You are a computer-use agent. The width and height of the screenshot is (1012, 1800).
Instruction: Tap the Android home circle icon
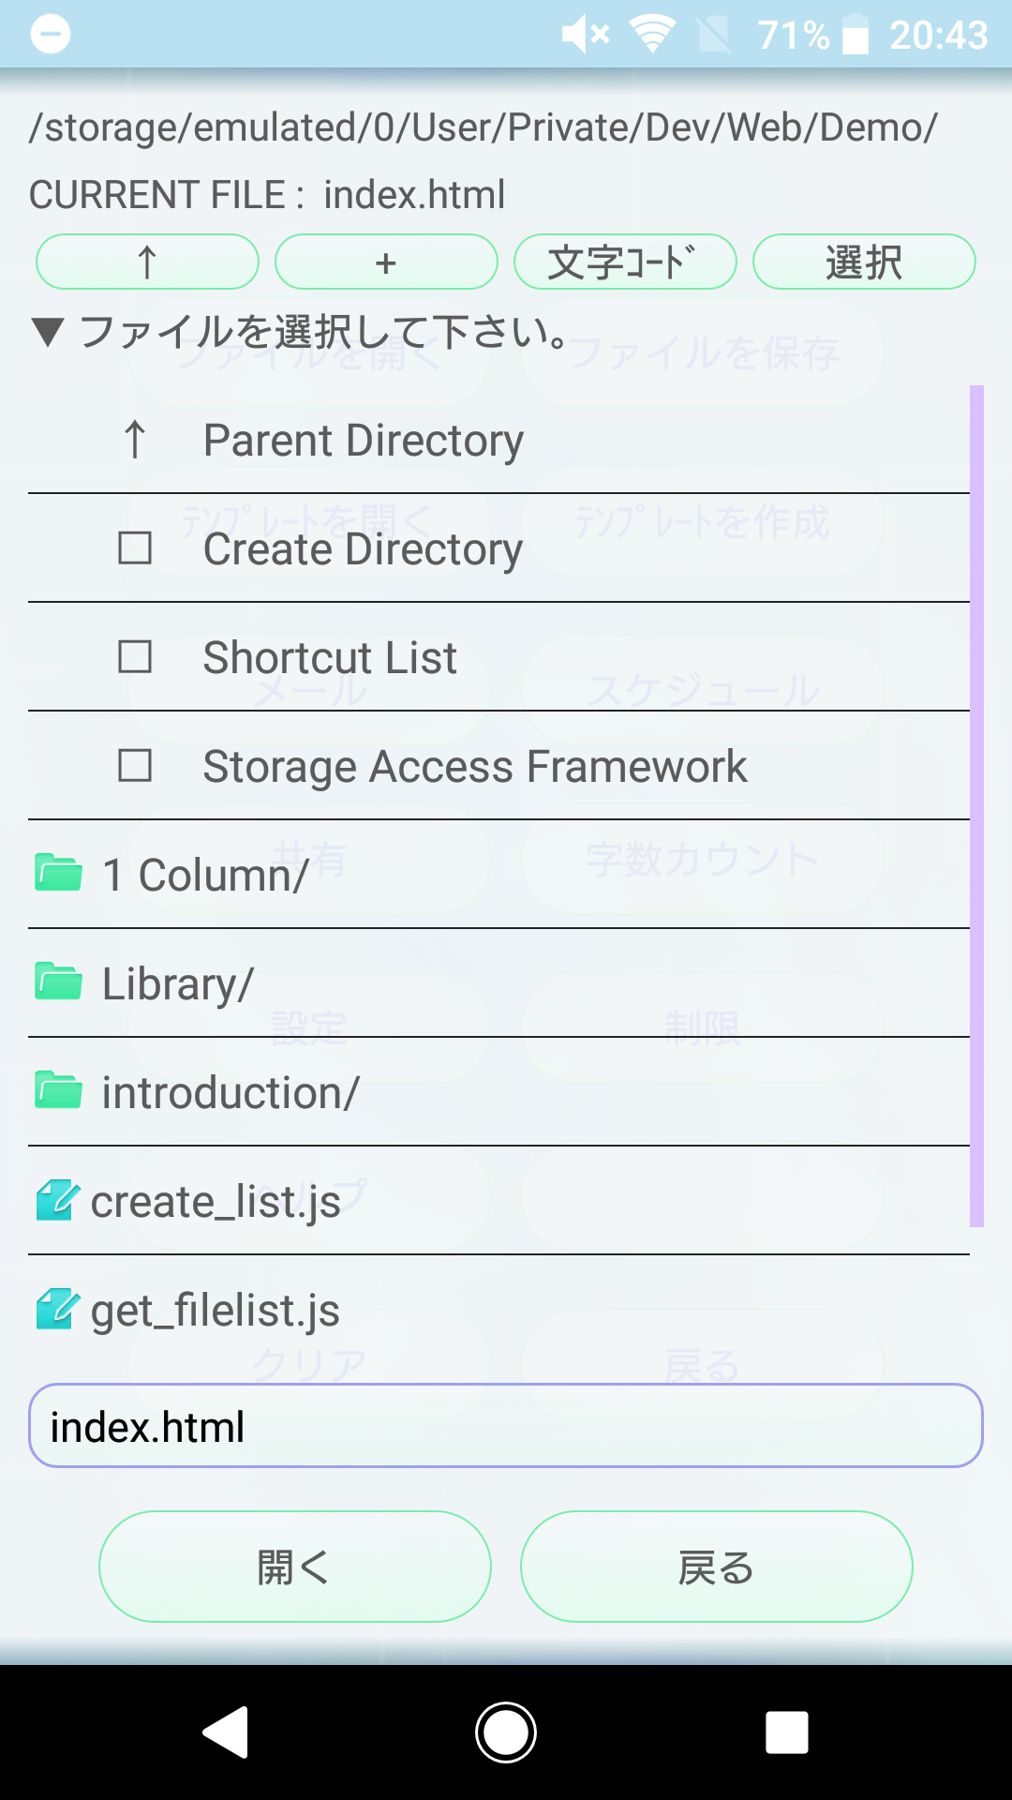(506, 1732)
